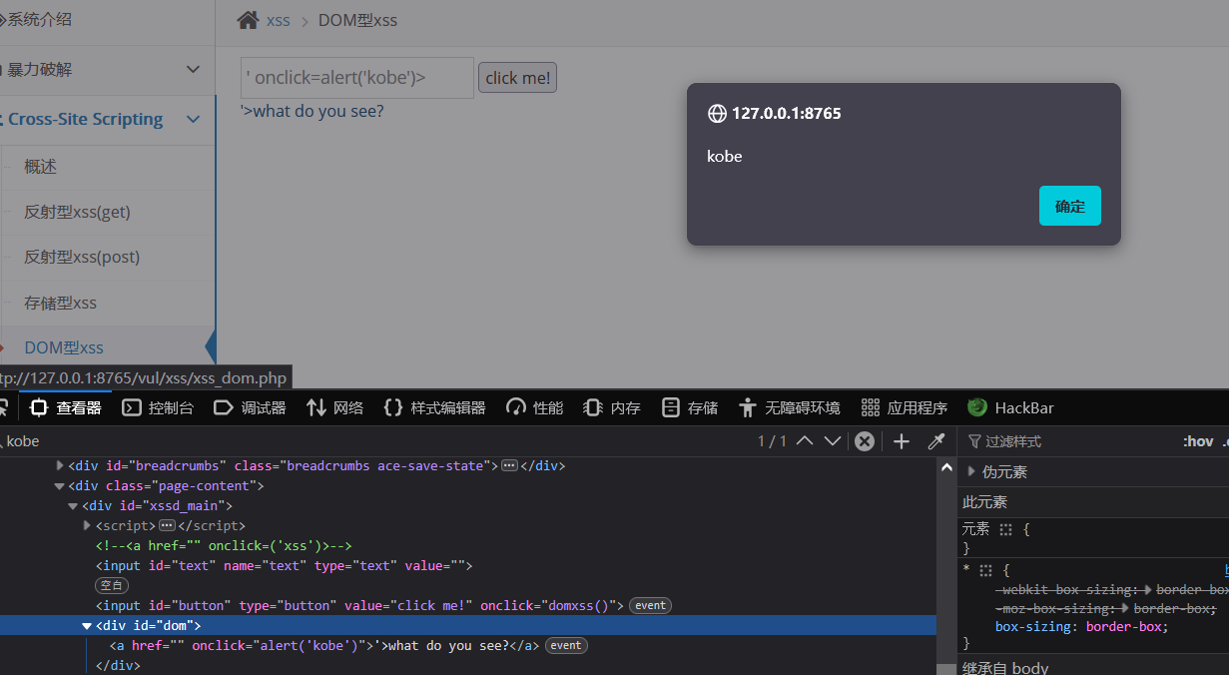
Task: Clear the search with the X icon
Action: pyautogui.click(x=865, y=441)
